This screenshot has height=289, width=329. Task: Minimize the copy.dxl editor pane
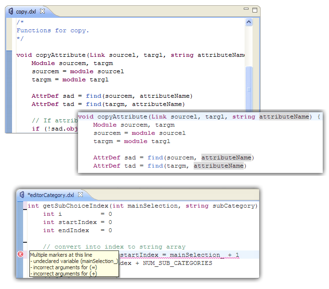[x=246, y=9]
